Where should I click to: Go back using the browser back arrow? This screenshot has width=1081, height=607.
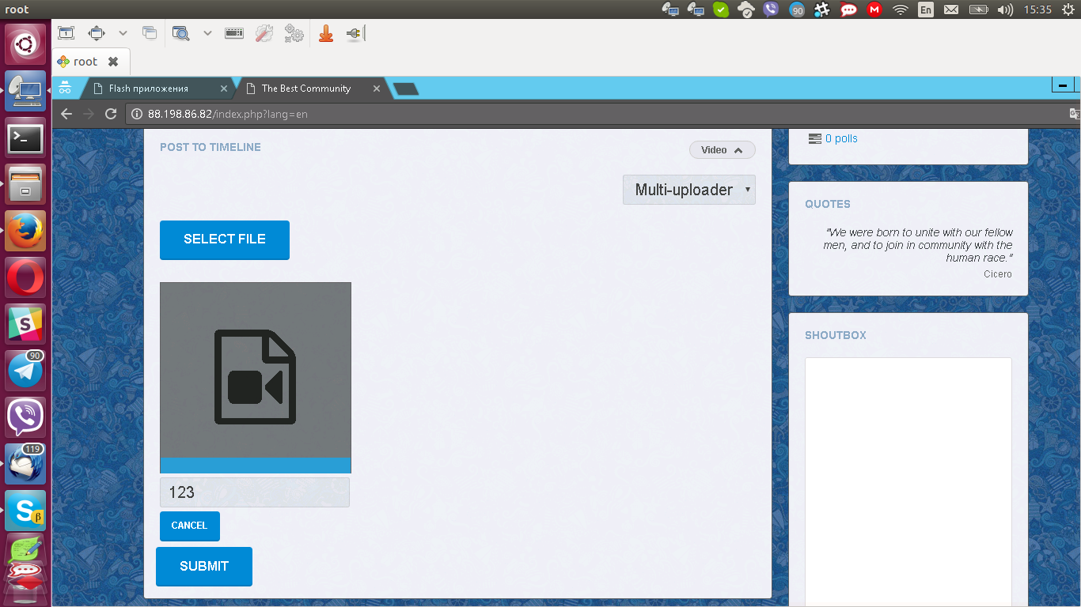click(x=66, y=114)
